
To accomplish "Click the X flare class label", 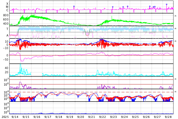I will tap(7, 4).
